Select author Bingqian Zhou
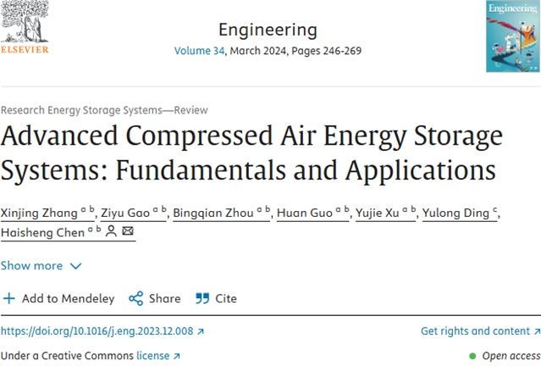Screen dimensions: 541x366 211,213
